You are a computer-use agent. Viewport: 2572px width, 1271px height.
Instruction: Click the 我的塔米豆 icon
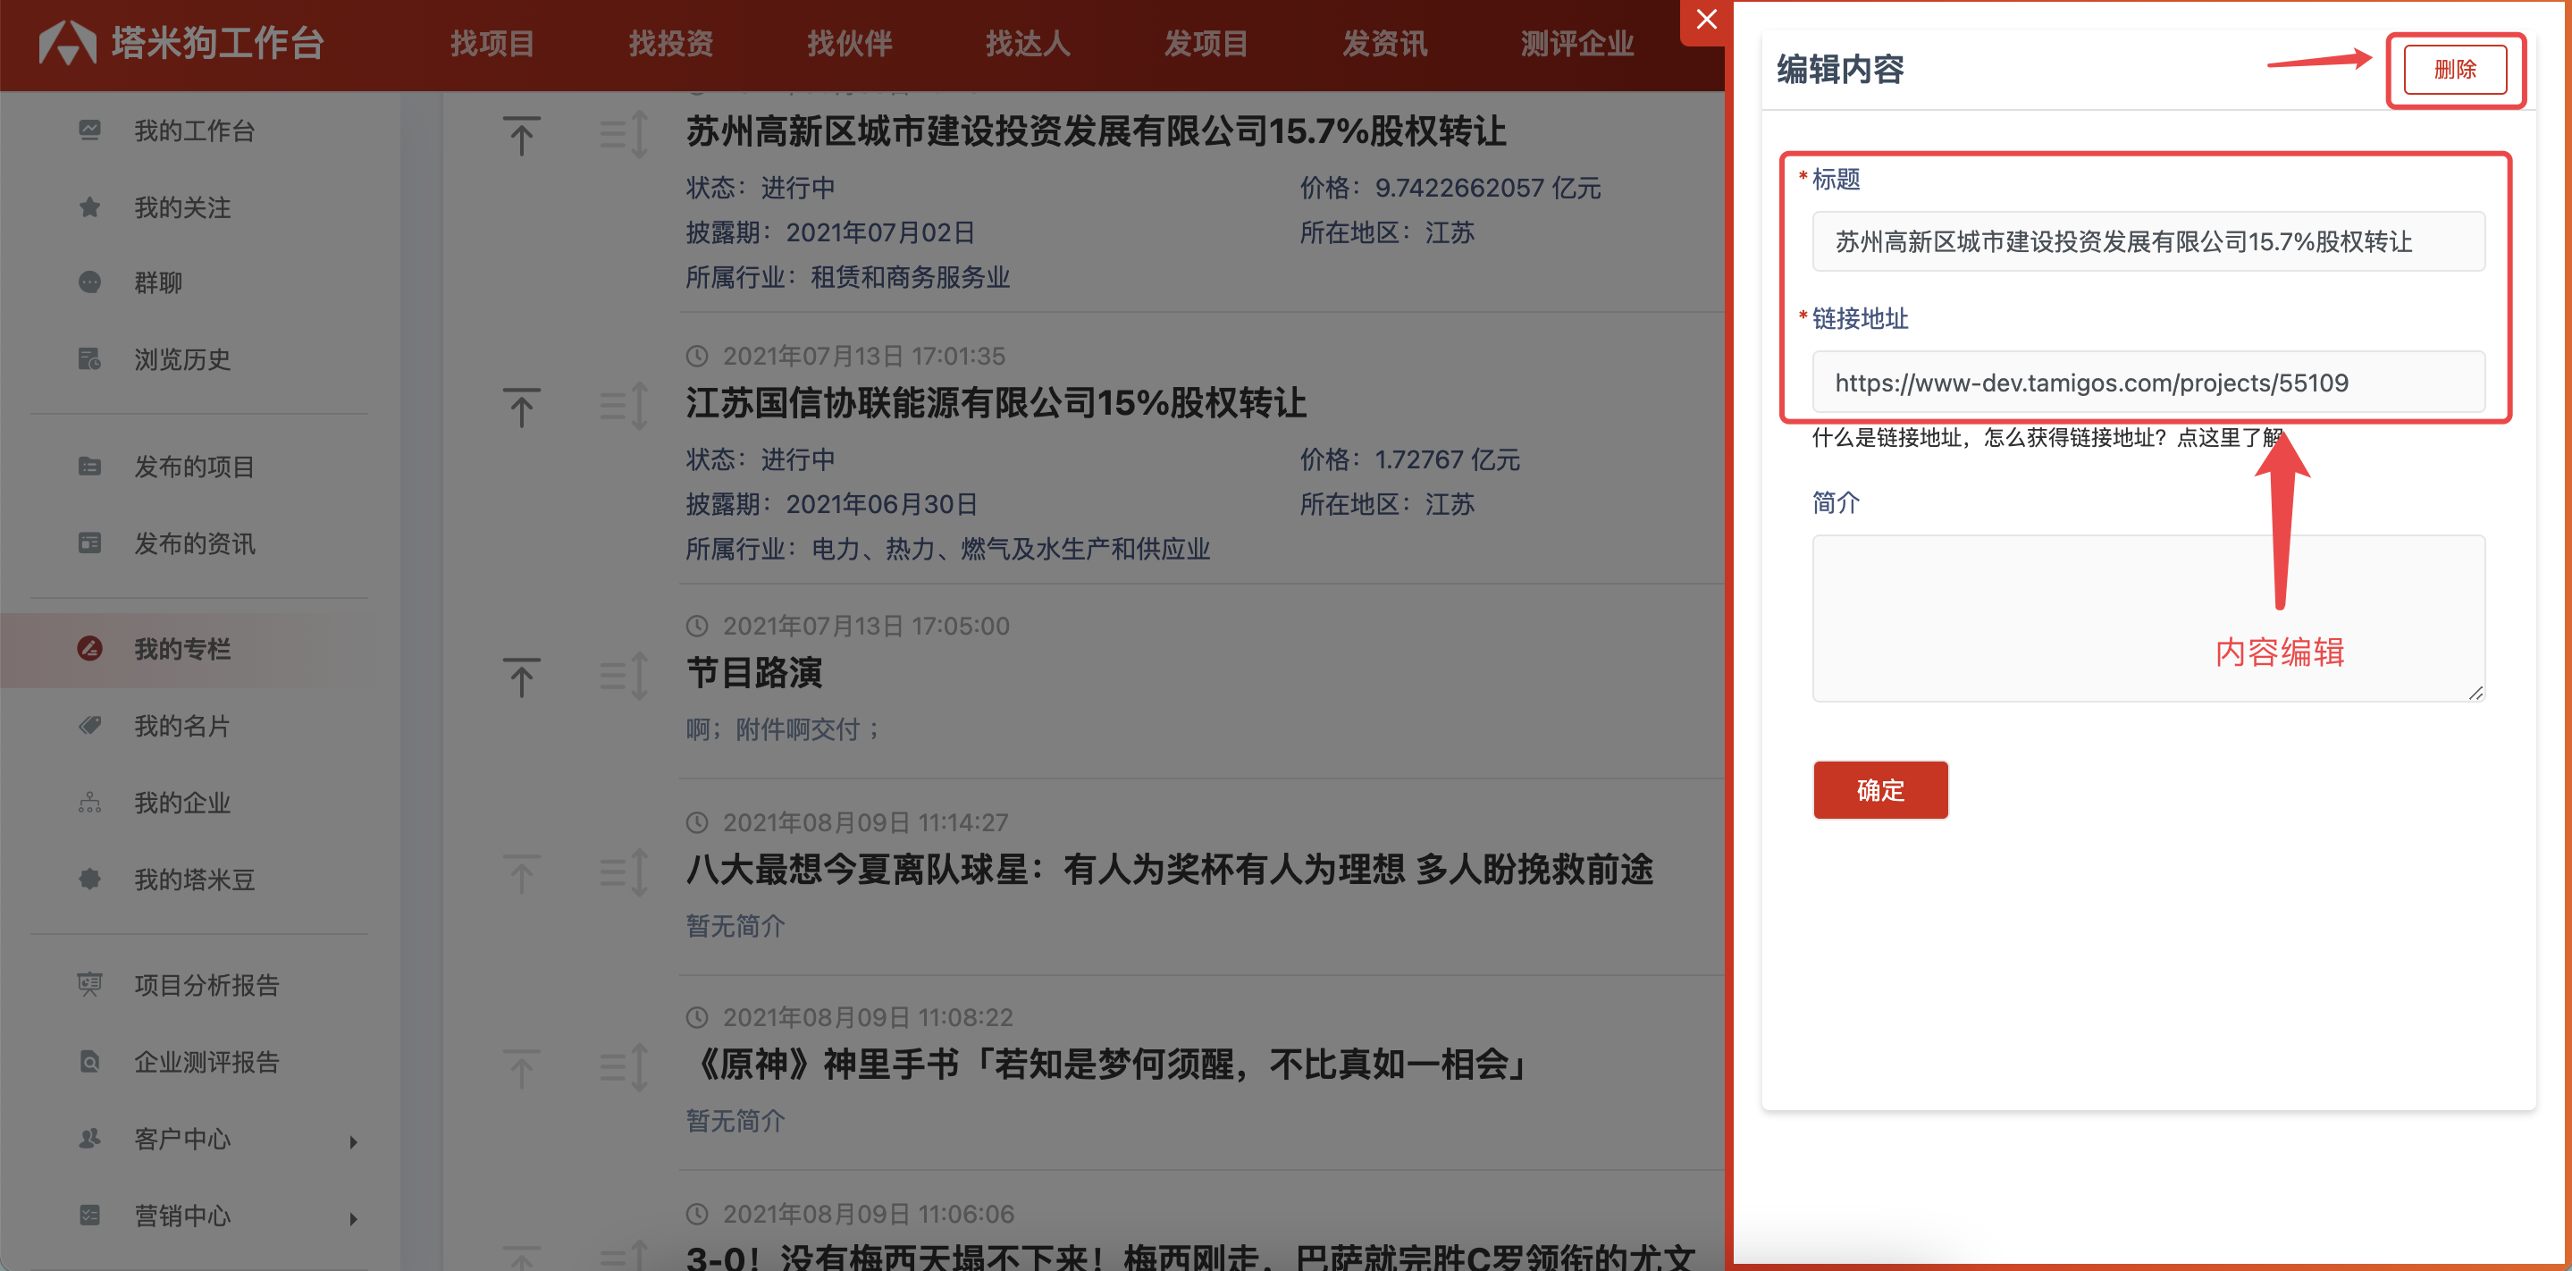(90, 879)
